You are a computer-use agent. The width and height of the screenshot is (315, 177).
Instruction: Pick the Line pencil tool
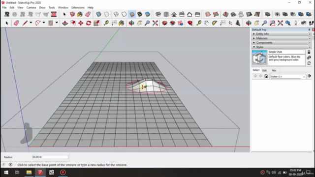[25, 23]
